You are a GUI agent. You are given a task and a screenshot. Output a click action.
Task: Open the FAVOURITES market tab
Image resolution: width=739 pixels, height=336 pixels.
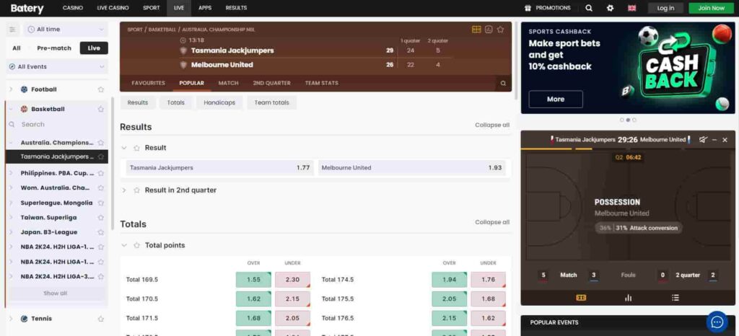coord(149,84)
